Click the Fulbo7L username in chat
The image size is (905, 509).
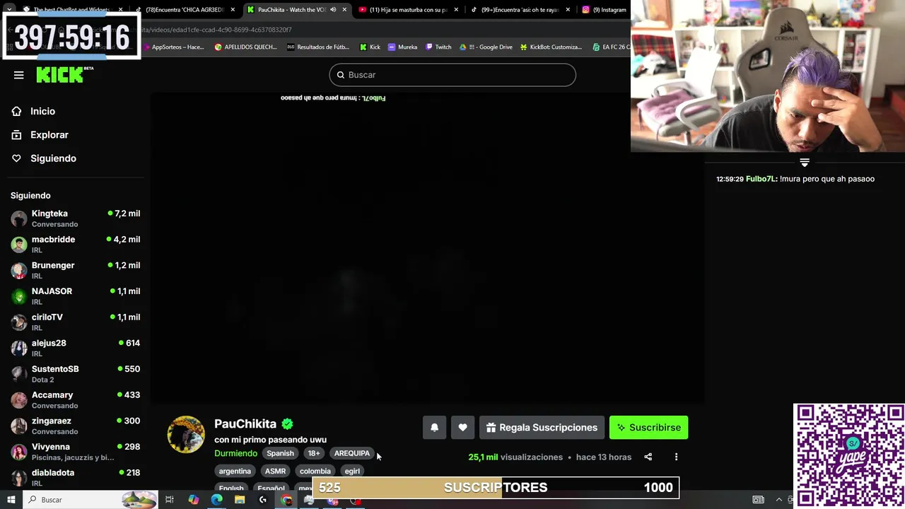coord(761,179)
